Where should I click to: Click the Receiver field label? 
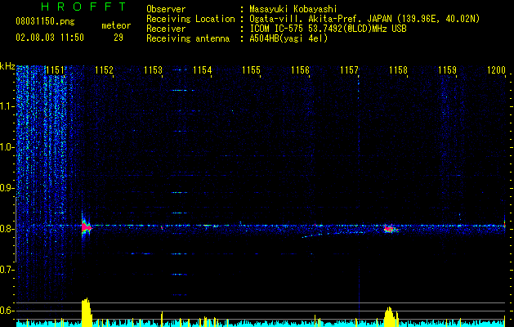click(x=166, y=29)
